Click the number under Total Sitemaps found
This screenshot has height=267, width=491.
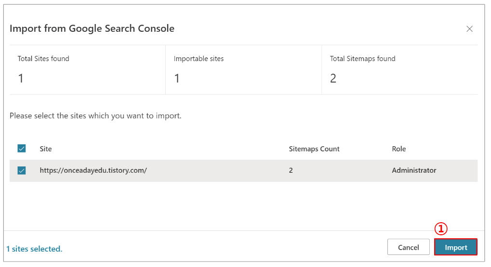coord(333,78)
